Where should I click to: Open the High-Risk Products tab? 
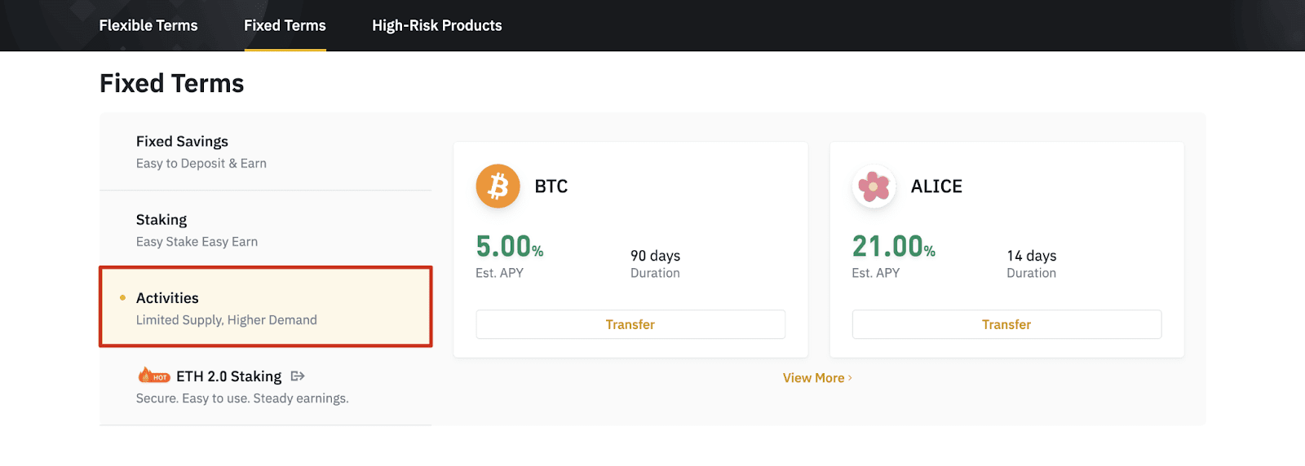[437, 25]
